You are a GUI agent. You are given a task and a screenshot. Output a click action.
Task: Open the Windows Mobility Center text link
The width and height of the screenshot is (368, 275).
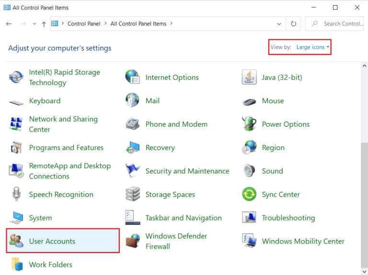pos(303,241)
